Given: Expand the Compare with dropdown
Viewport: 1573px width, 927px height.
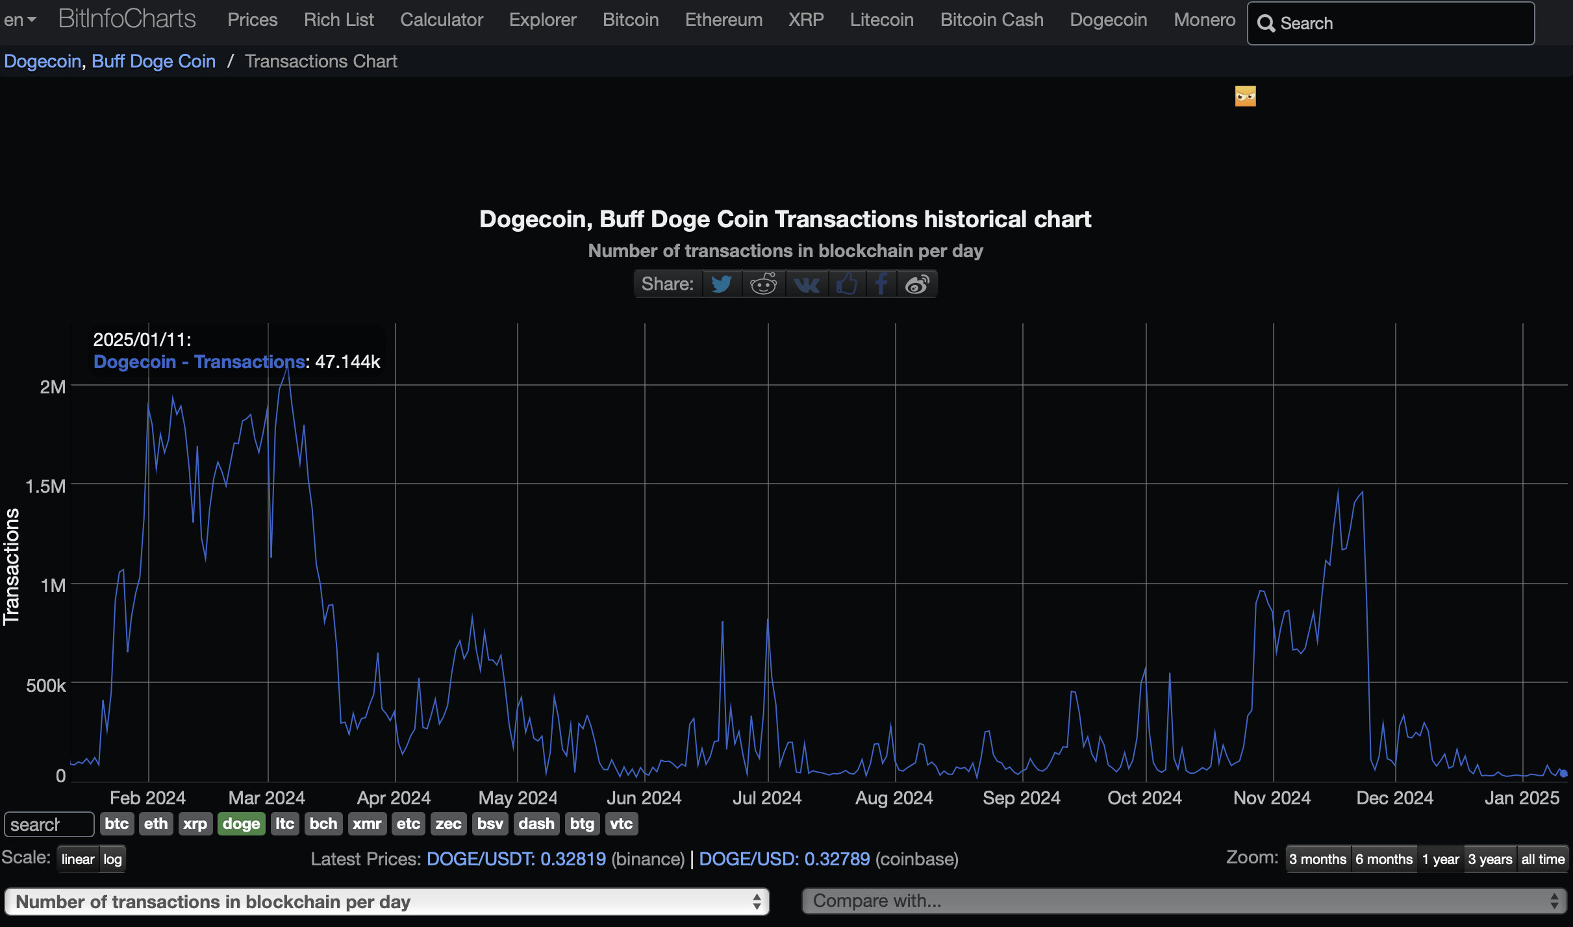Looking at the screenshot, I should point(1185,901).
